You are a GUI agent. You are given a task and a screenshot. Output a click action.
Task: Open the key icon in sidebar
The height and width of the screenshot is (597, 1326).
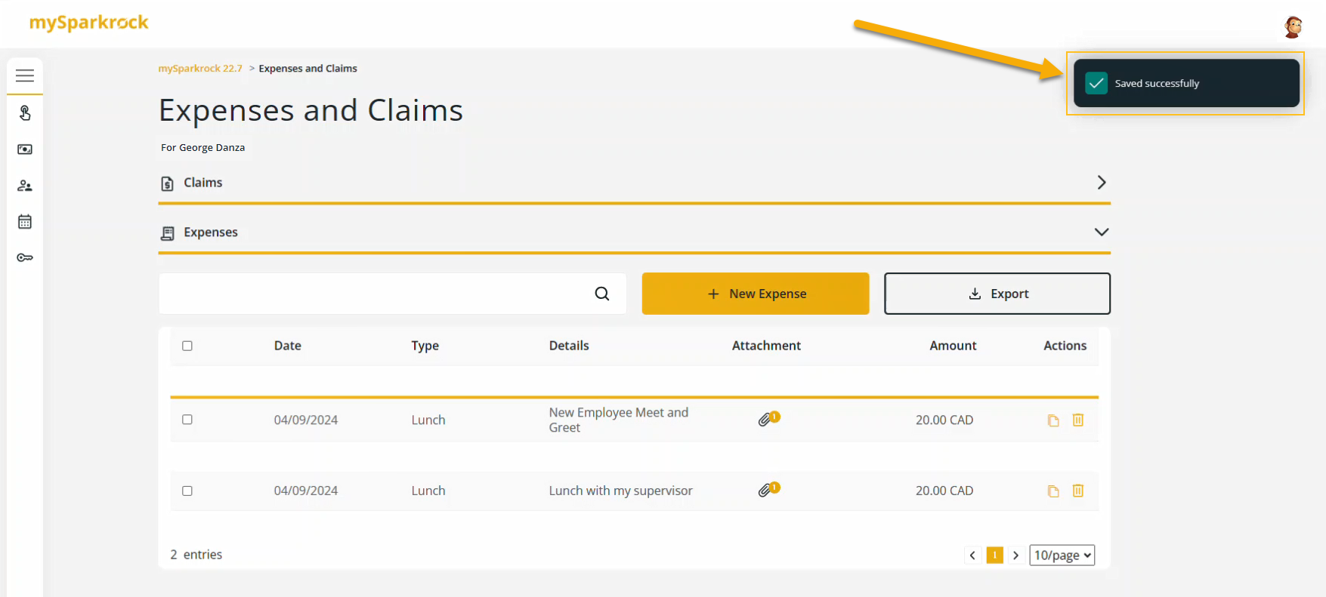pyautogui.click(x=25, y=258)
